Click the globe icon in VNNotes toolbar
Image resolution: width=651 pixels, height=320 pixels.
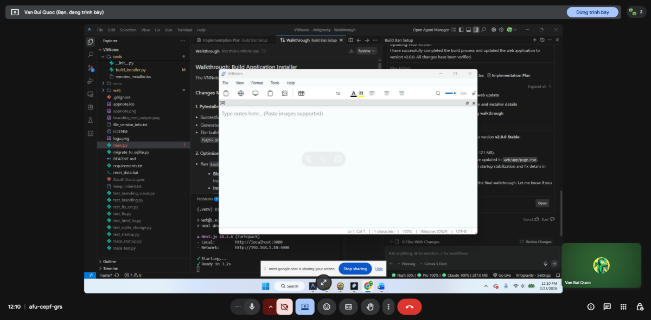point(240,93)
